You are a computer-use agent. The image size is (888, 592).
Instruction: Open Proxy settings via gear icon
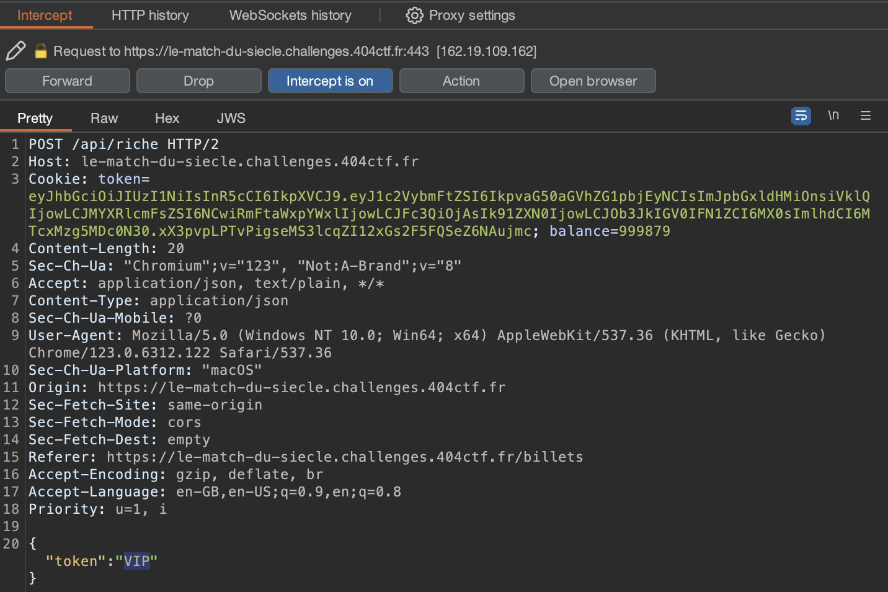pyautogui.click(x=414, y=16)
